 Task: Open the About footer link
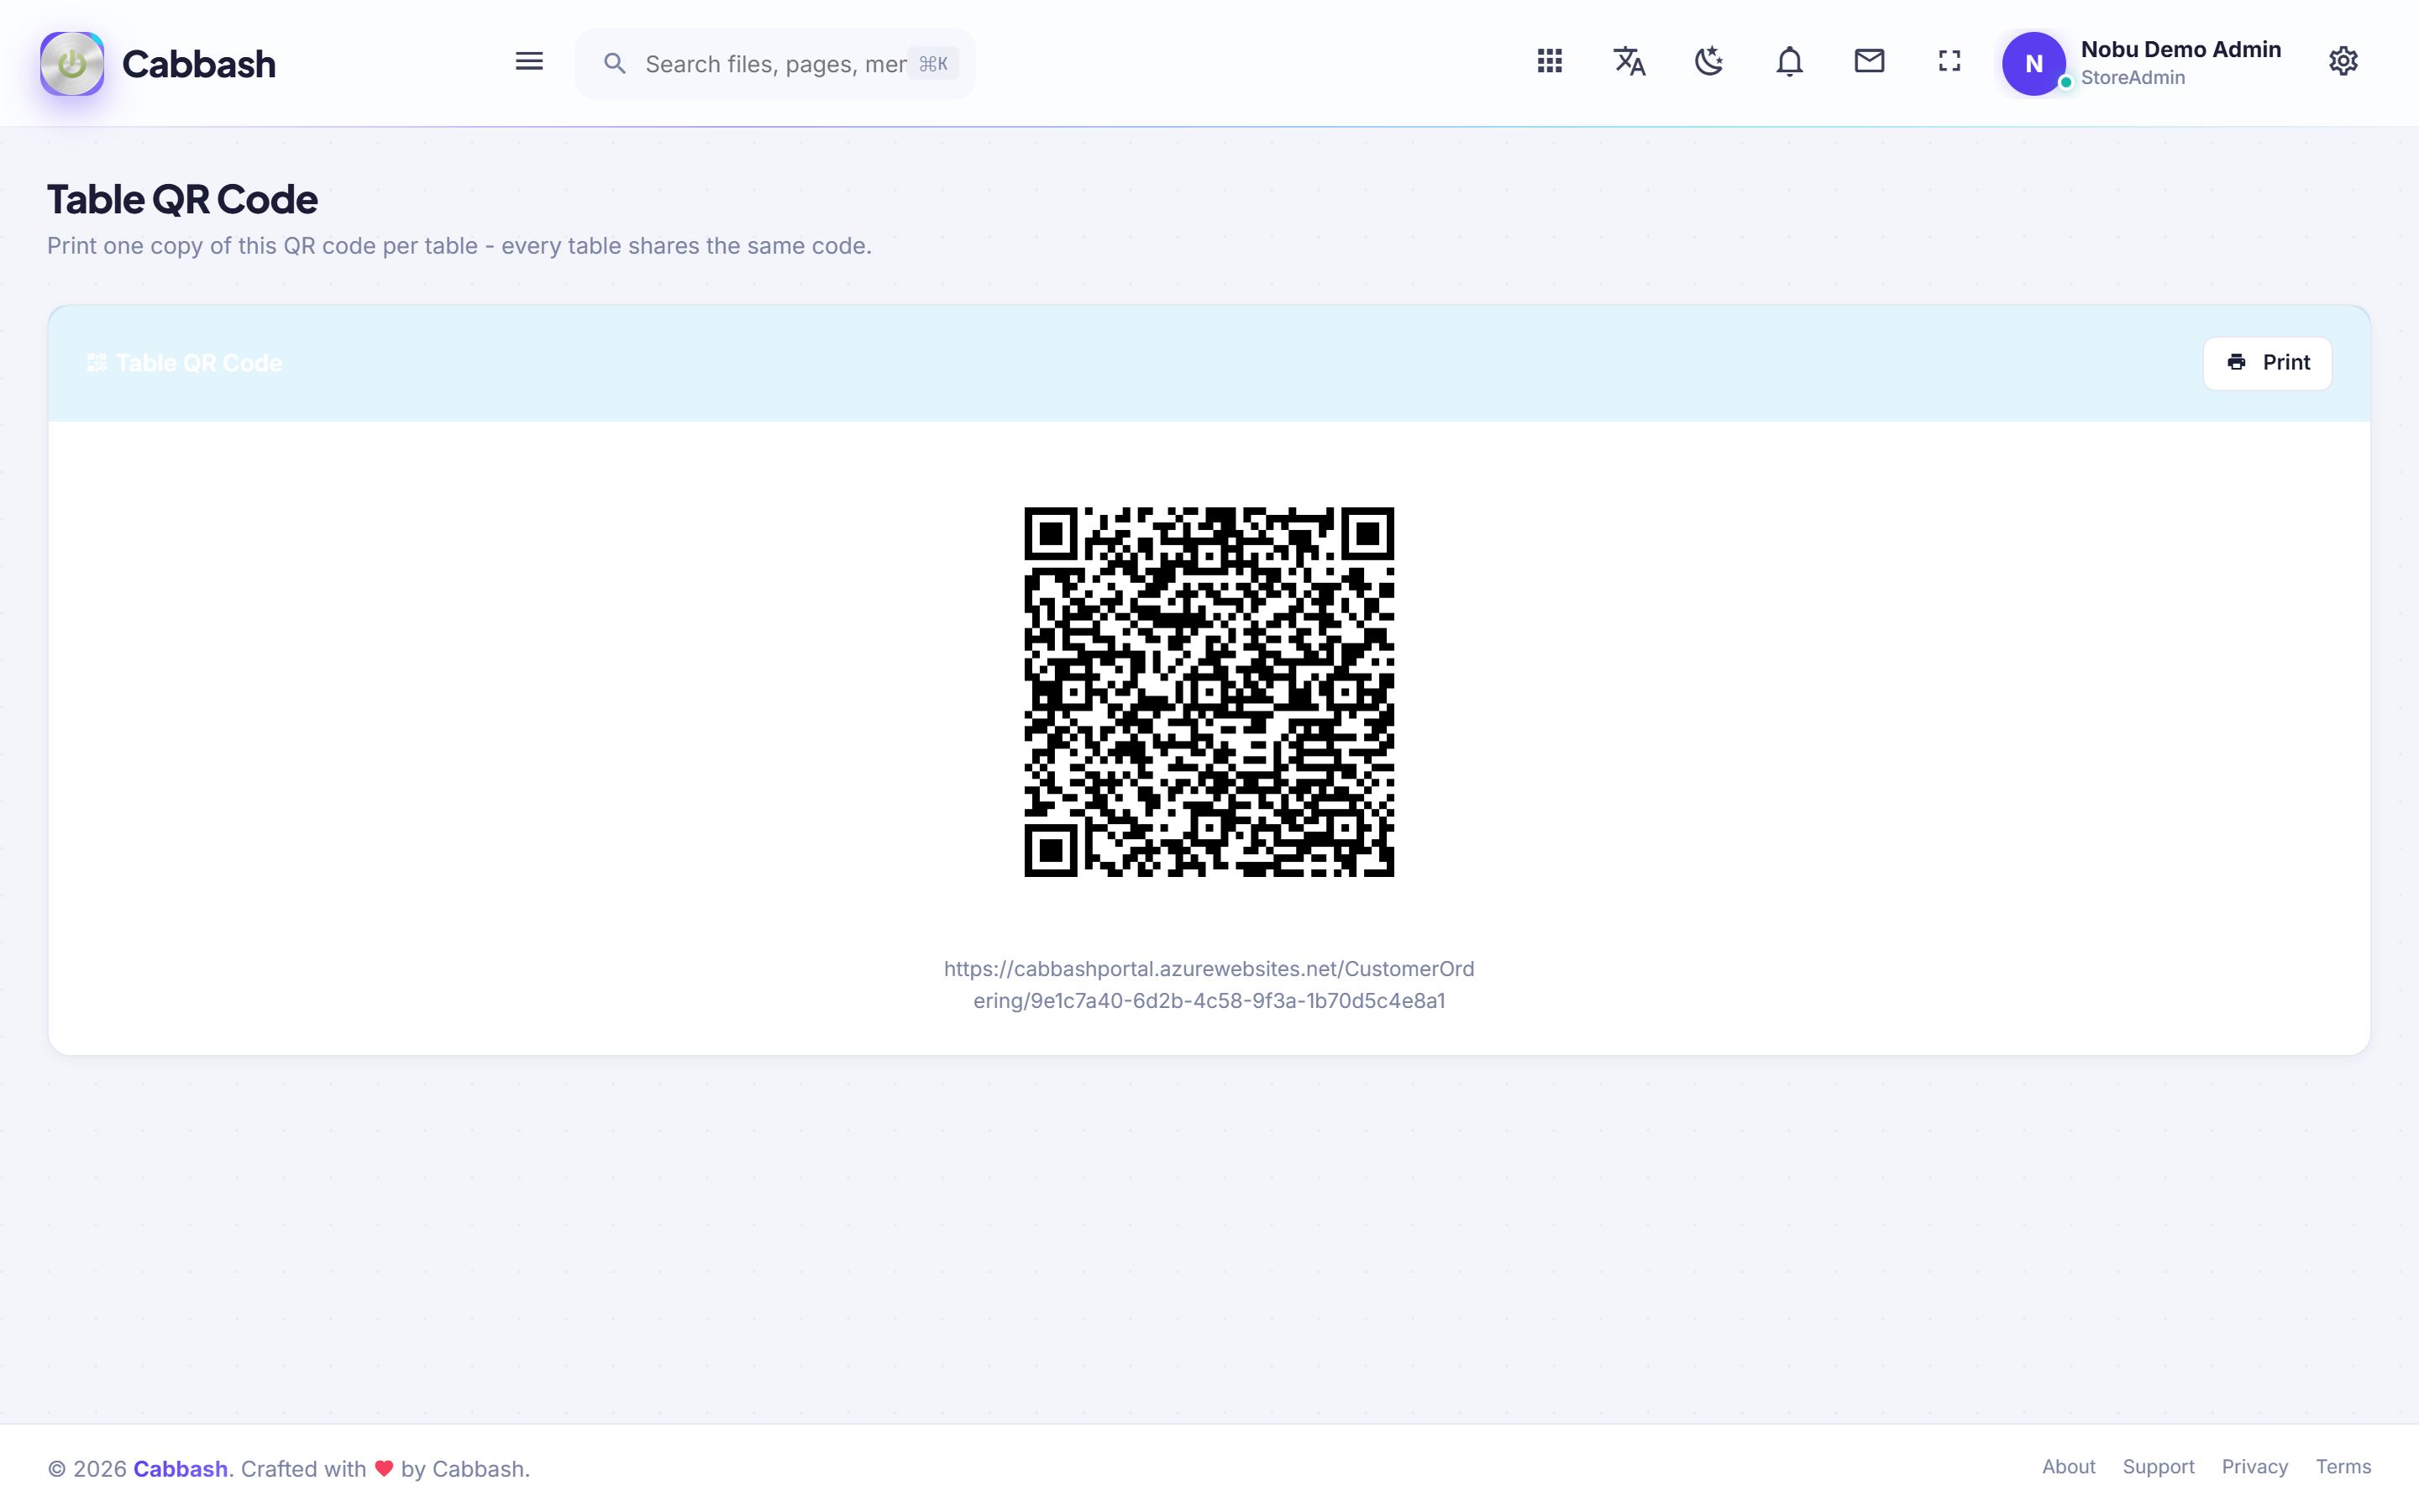pyautogui.click(x=2068, y=1466)
